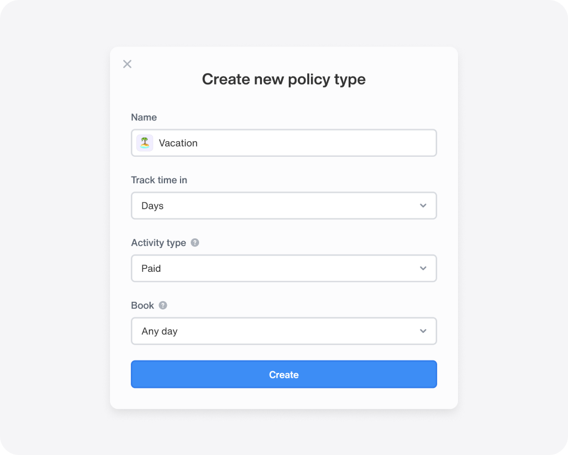Open the Track time in dropdown

(x=284, y=205)
